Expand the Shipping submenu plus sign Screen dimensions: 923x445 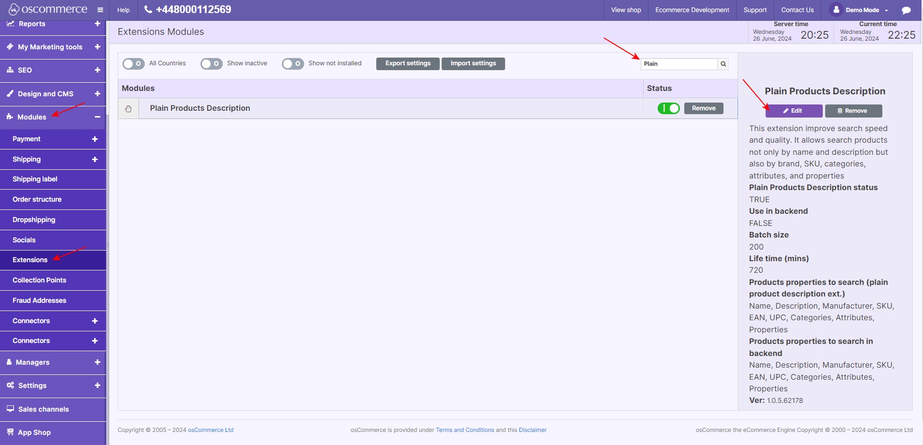[95, 159]
